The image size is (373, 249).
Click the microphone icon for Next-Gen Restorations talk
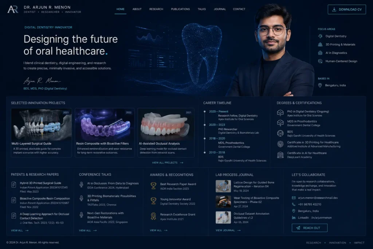81,215
